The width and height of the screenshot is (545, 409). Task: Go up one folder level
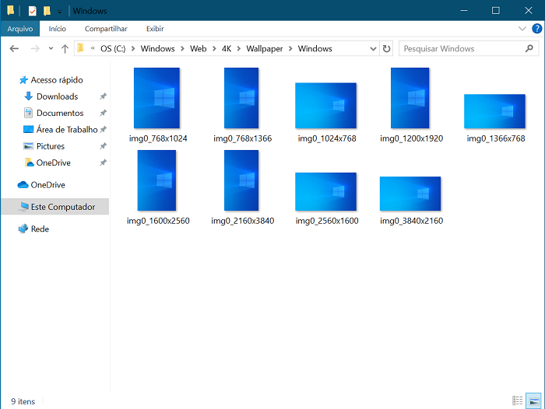pos(65,49)
